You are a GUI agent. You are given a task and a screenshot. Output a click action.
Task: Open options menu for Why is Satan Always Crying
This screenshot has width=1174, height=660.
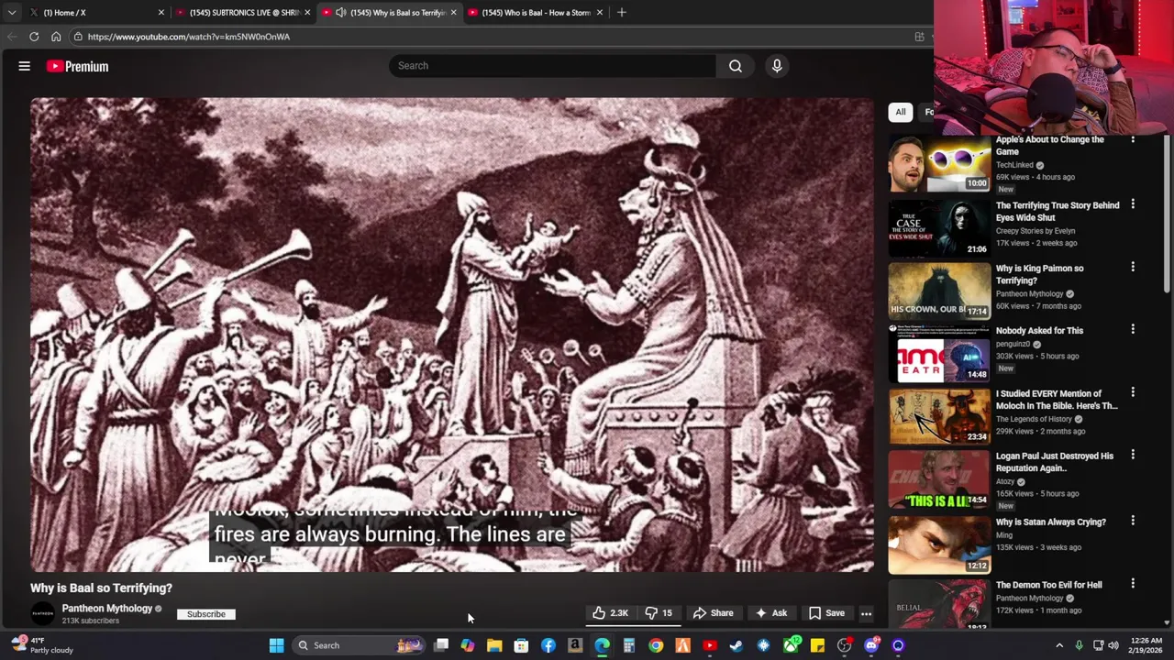1133,521
